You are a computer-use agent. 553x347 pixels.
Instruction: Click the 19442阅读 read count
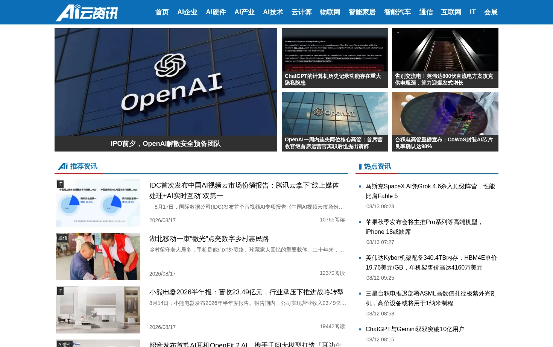(332, 326)
